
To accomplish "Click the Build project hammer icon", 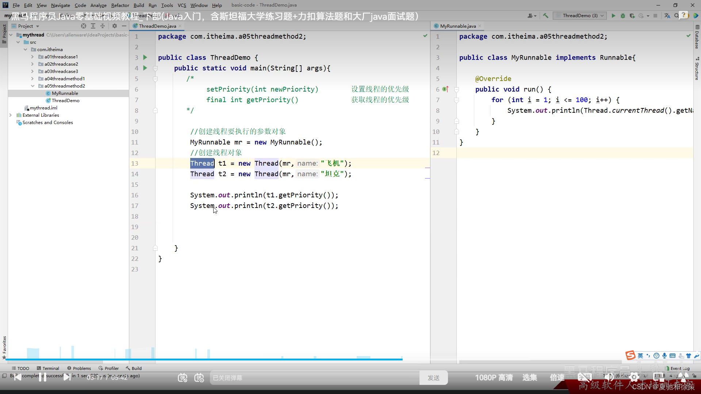I will click(x=545, y=16).
